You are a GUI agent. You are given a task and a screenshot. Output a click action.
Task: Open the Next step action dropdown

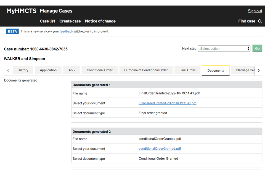(x=224, y=49)
